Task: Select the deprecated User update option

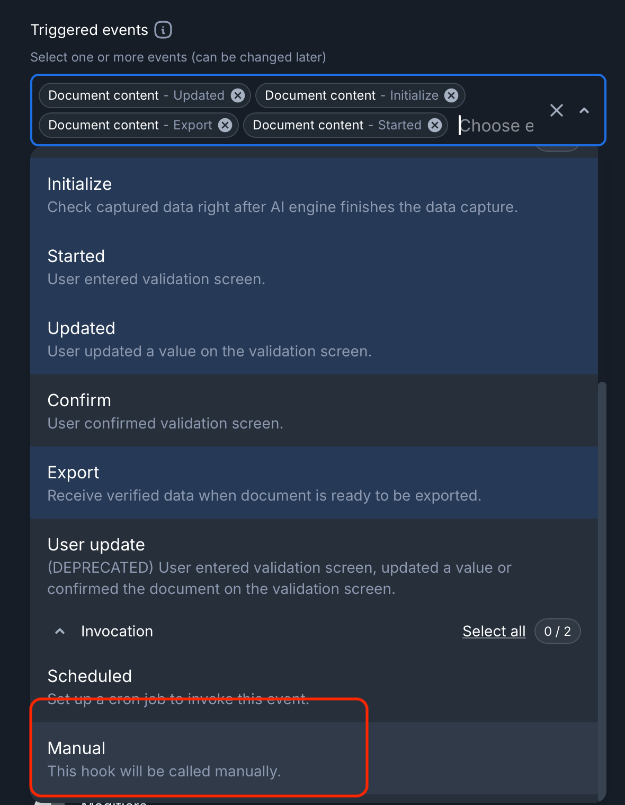Action: click(314, 565)
